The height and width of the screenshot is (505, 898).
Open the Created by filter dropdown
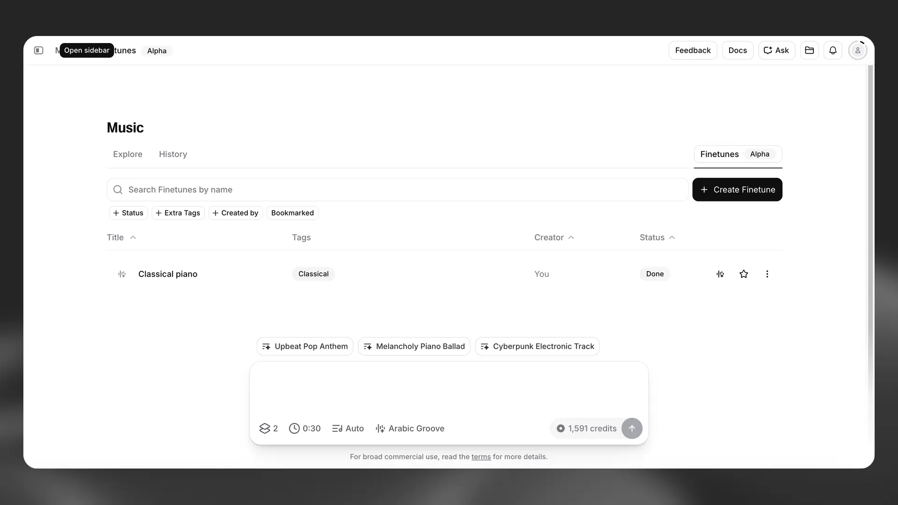235,213
